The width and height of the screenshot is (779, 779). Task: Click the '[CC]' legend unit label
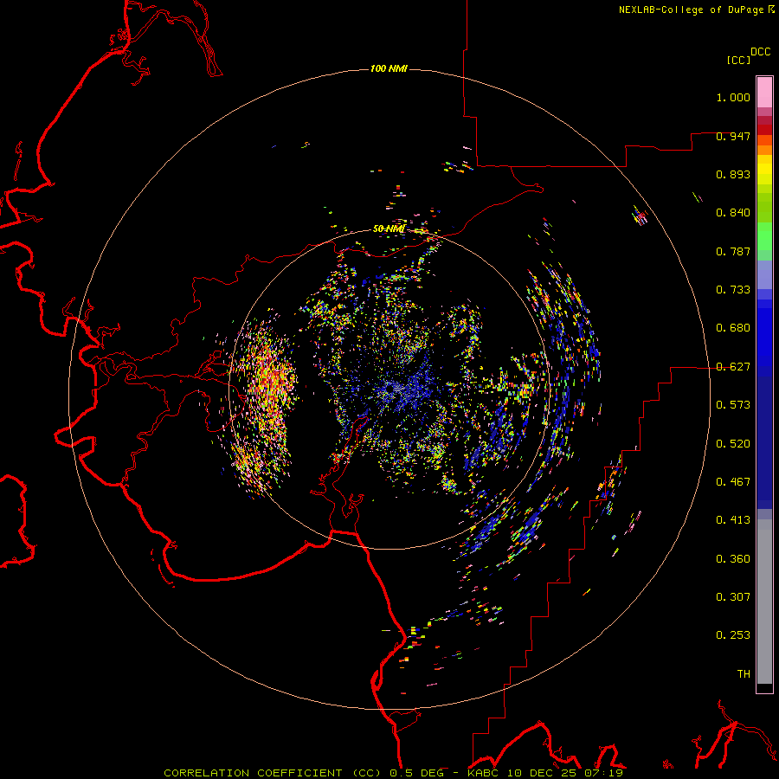coord(738,60)
